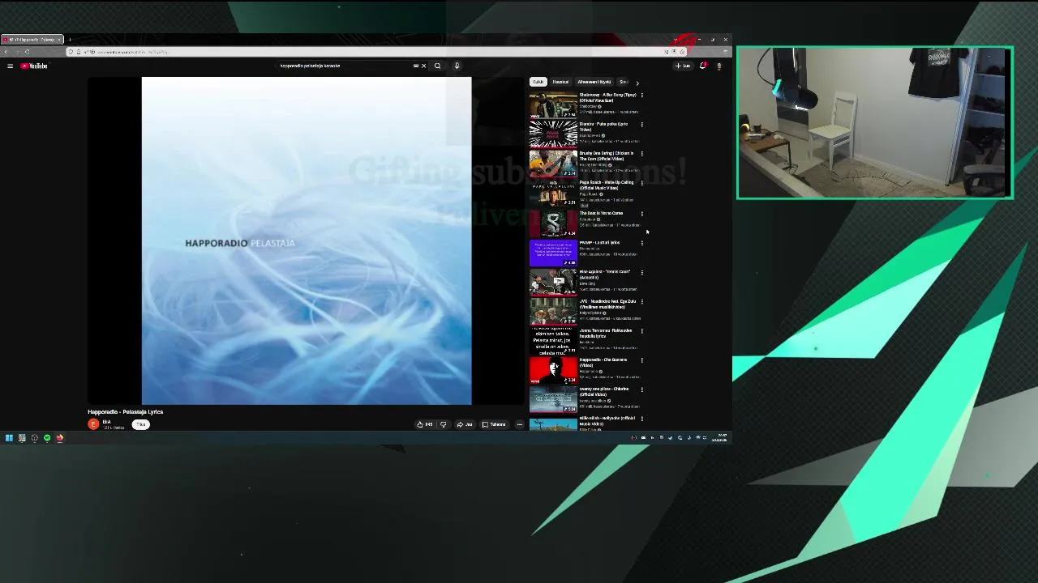
Task: Click the search magnifier button
Action: coord(438,66)
